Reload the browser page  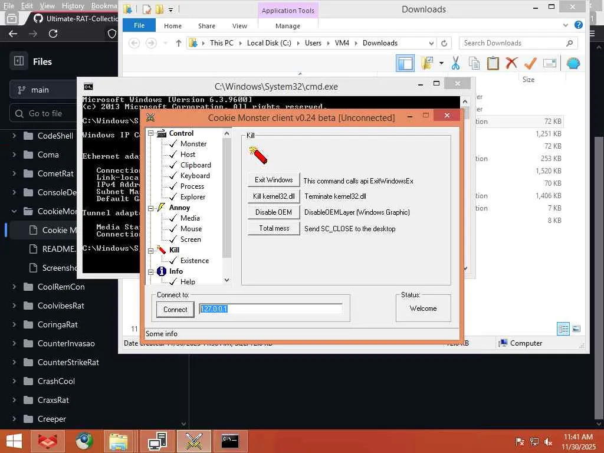tap(53, 34)
